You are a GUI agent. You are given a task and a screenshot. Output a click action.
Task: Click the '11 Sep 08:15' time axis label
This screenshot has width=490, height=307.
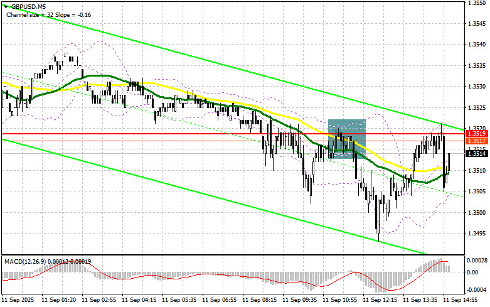click(259, 300)
